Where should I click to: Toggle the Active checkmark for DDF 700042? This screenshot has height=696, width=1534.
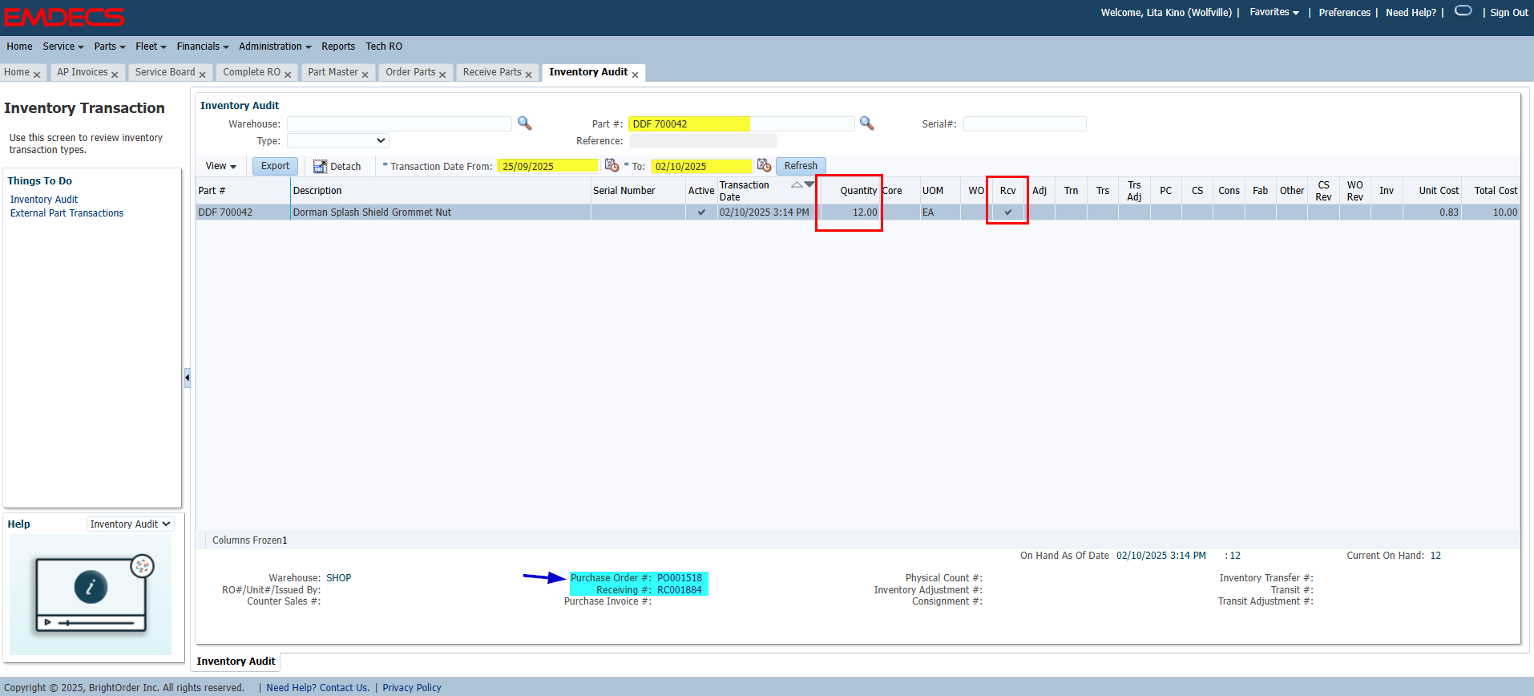pos(701,212)
